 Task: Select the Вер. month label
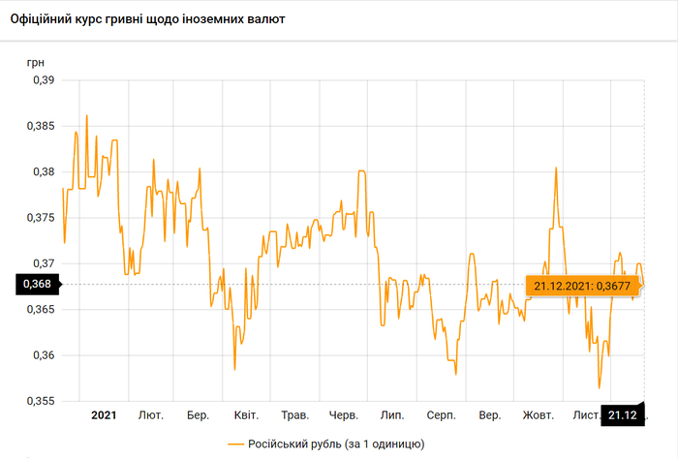490,415
